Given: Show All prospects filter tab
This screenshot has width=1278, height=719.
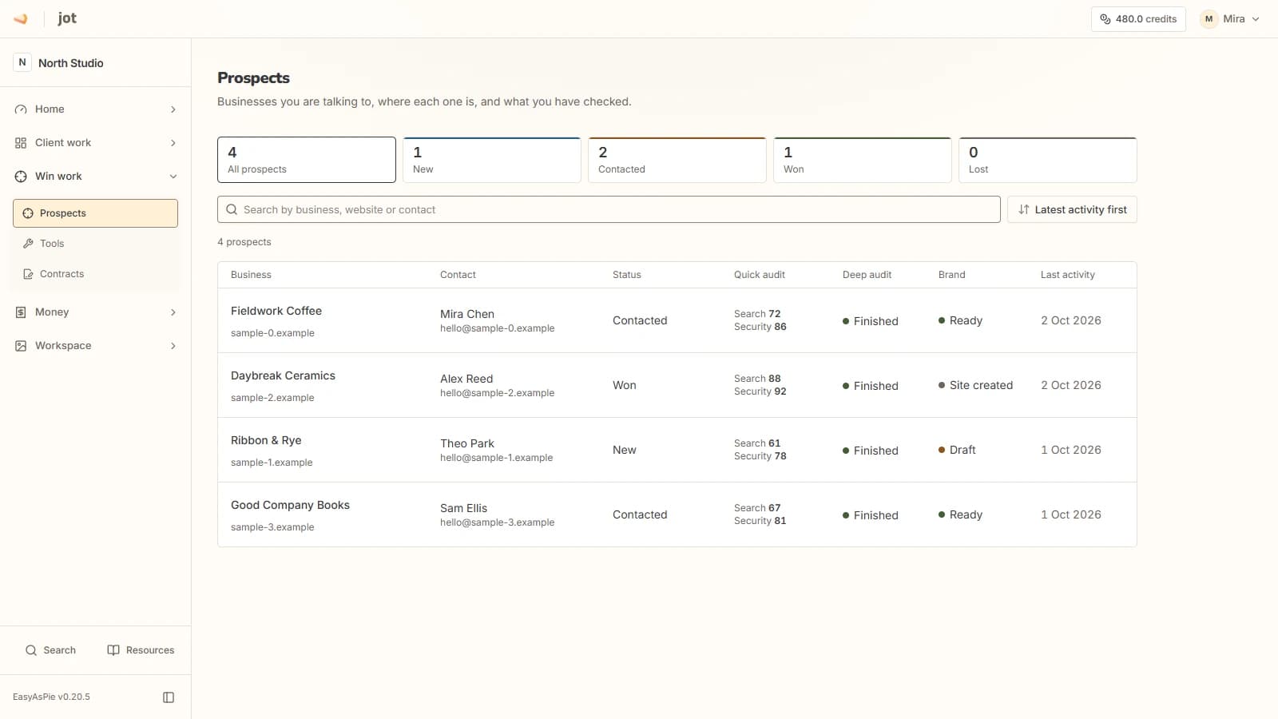Looking at the screenshot, I should [307, 160].
